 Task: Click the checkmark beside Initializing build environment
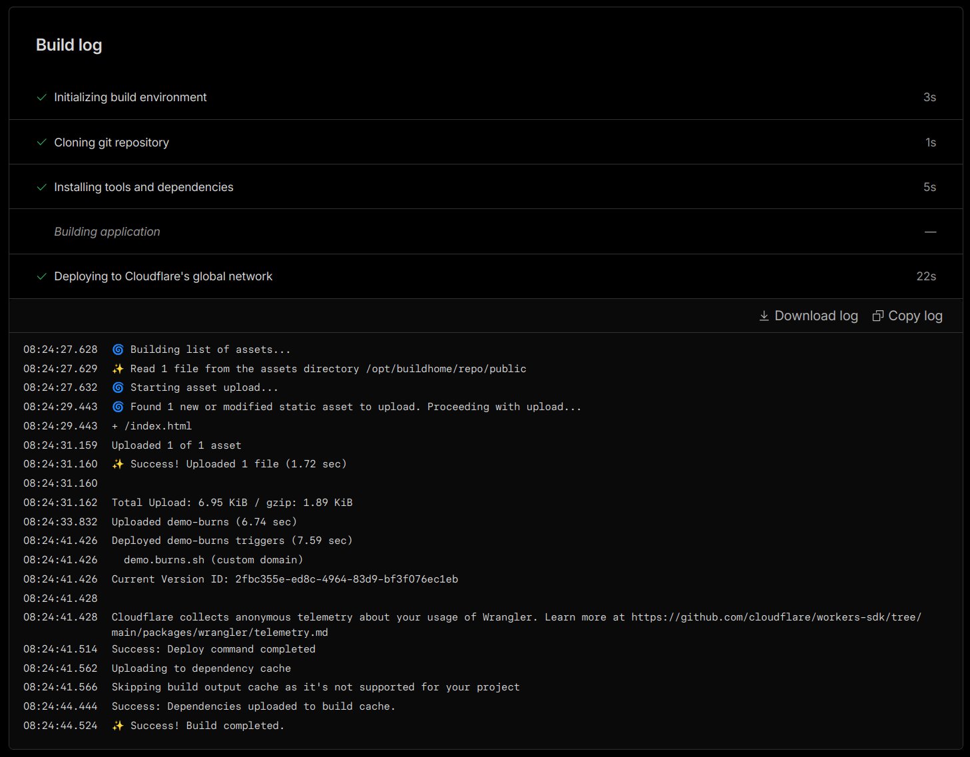[42, 97]
